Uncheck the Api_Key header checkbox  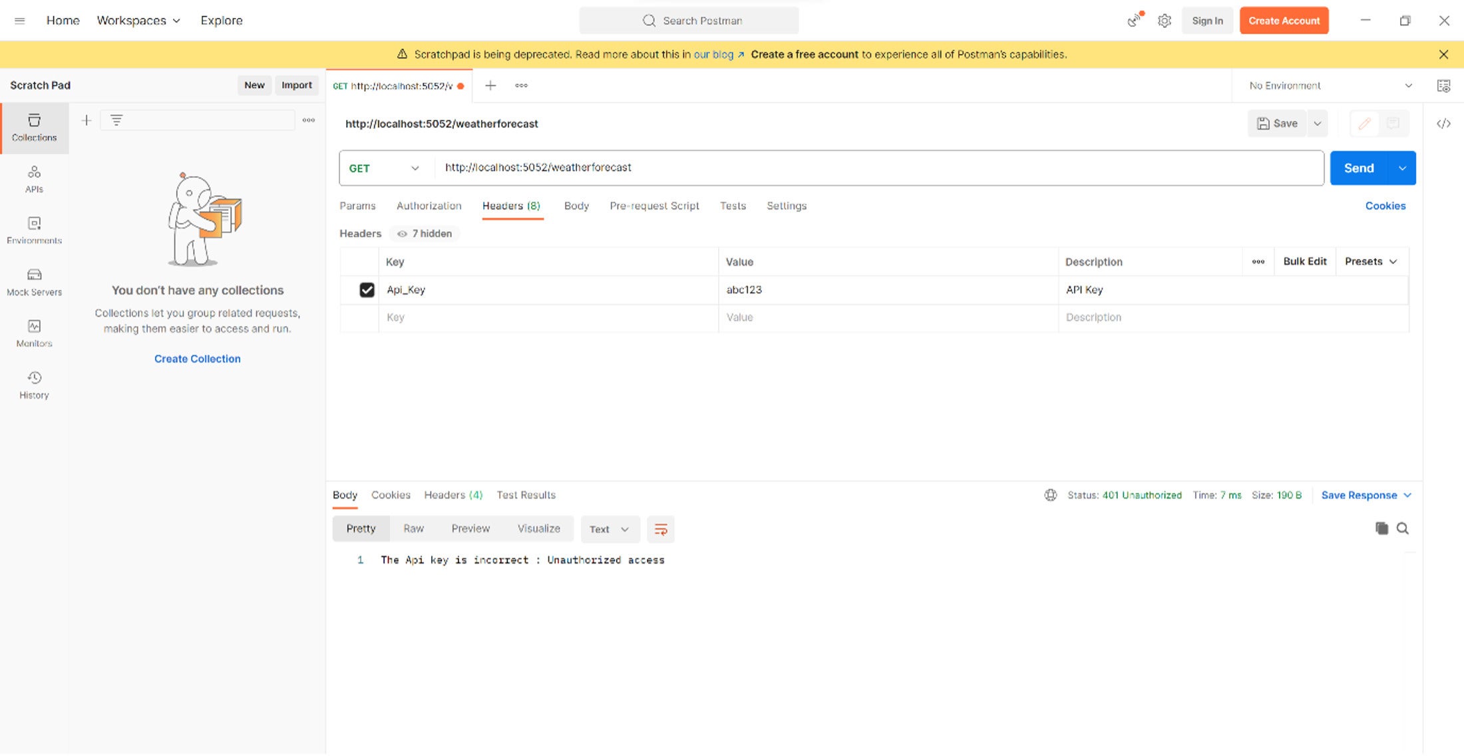(x=367, y=290)
